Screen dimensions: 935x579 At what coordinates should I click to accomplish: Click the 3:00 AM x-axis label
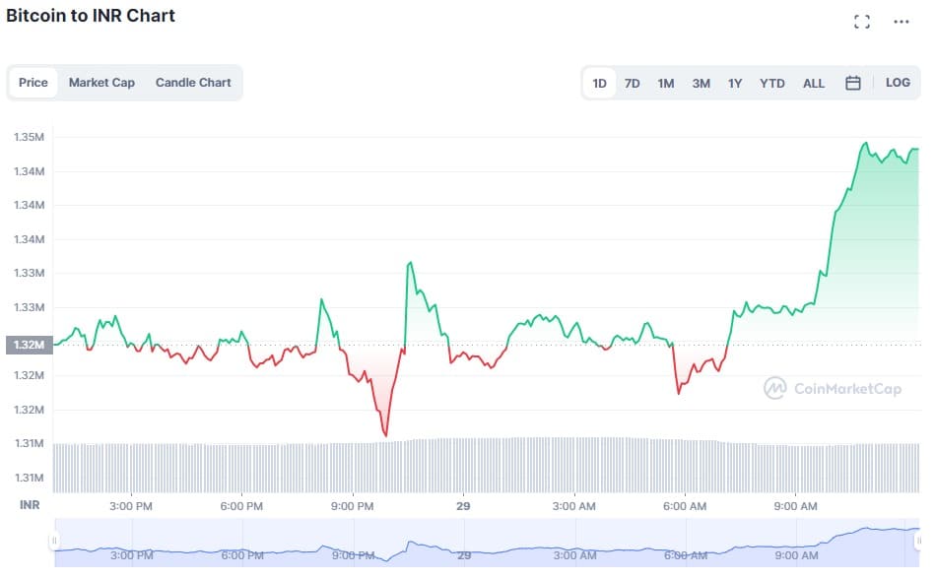coord(573,506)
